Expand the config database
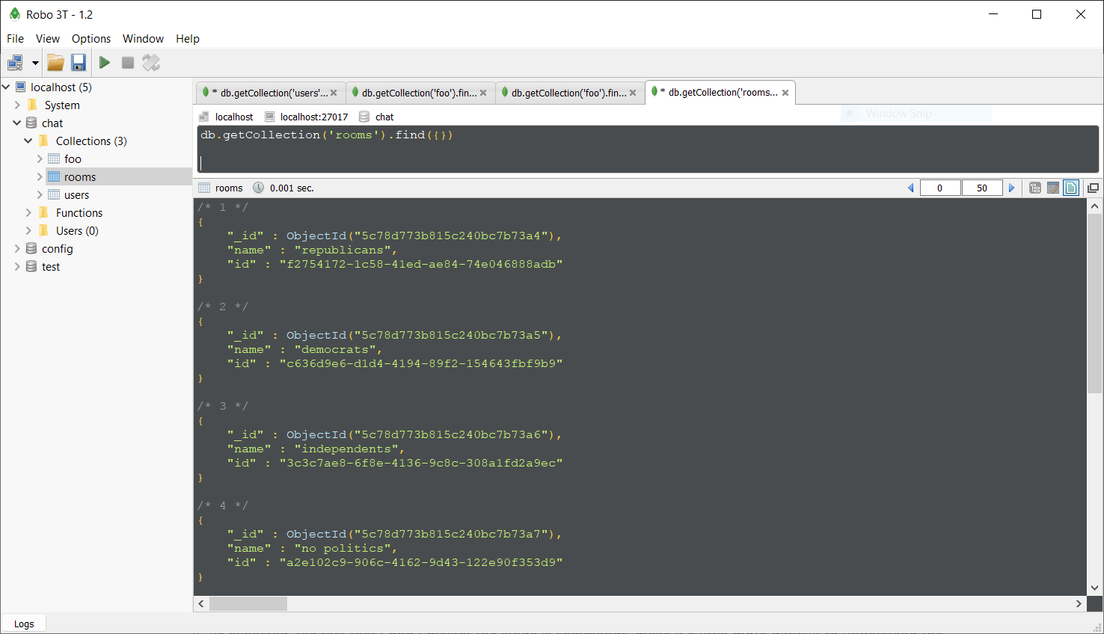 (x=17, y=248)
